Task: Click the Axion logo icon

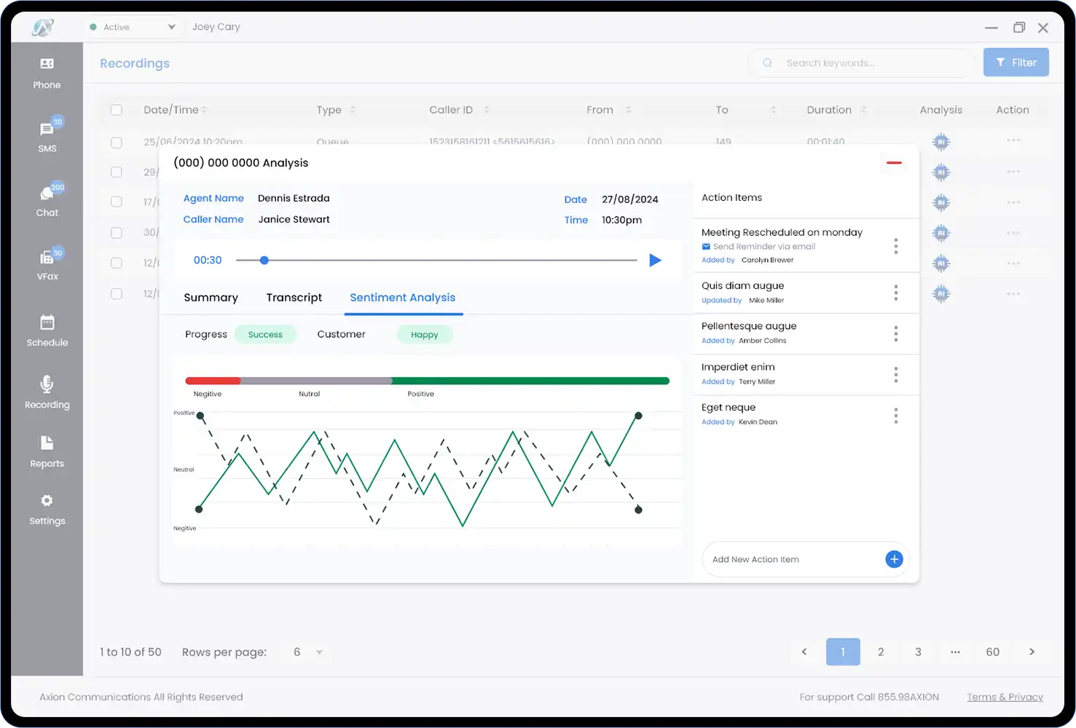Action: coord(43,28)
